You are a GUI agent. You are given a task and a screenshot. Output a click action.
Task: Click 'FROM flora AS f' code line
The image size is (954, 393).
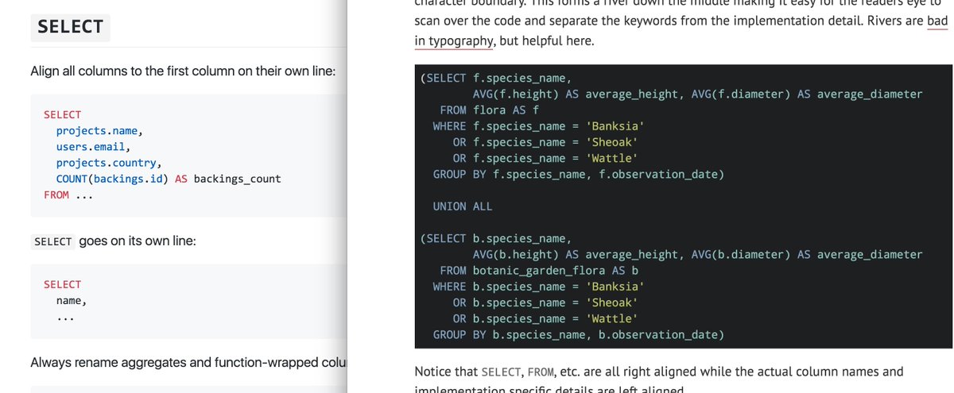pos(489,110)
